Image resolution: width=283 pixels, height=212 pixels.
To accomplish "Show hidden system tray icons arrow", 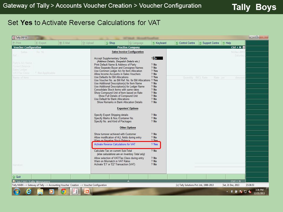I will point(227,192).
